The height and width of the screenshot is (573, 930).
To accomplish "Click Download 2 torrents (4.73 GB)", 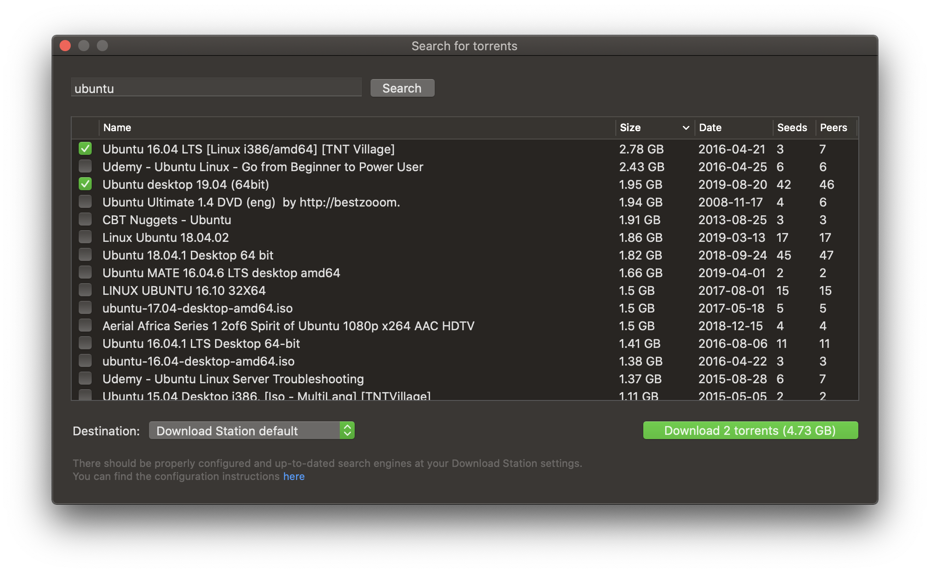I will (x=750, y=431).
